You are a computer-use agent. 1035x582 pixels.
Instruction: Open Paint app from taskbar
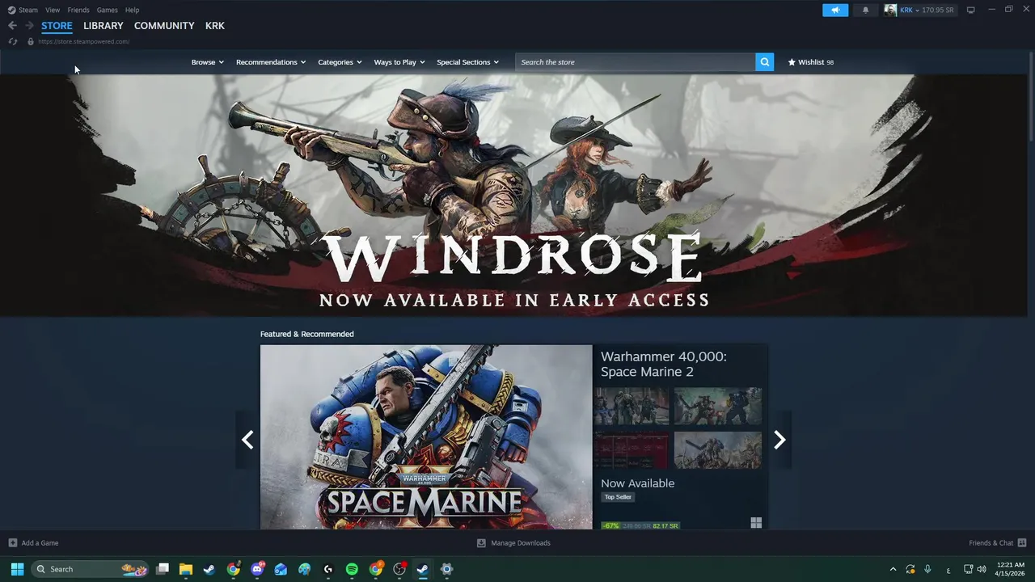tap(304, 569)
